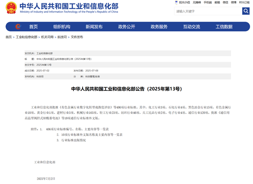Go to the 工信数据 section

click(224, 27)
